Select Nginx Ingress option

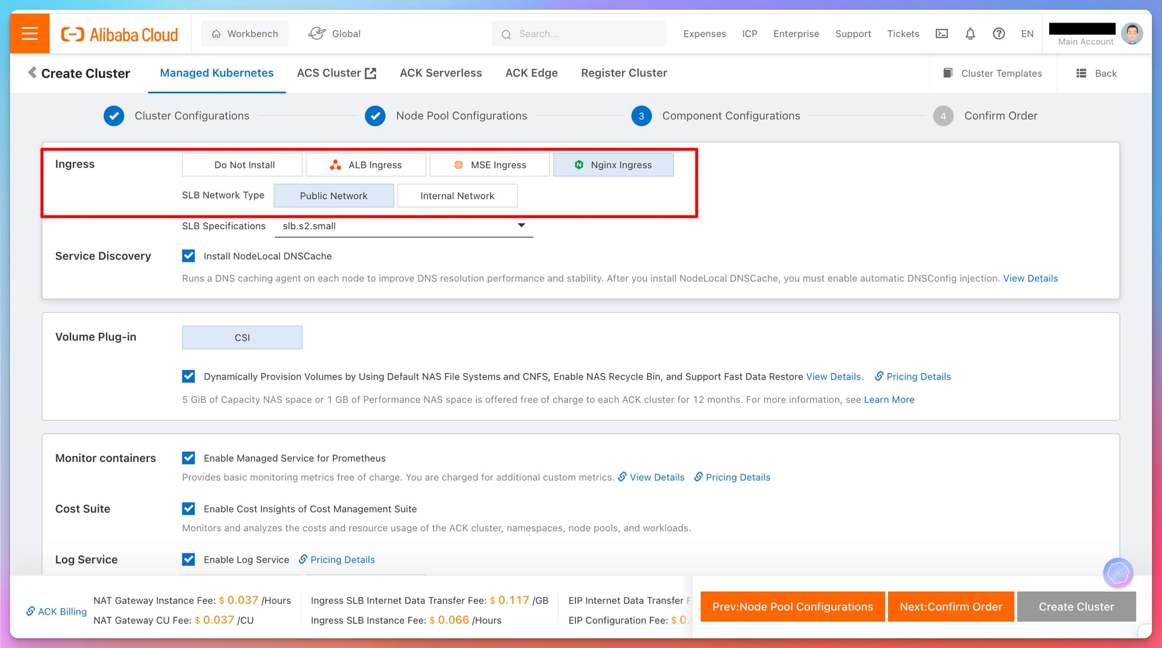click(x=615, y=164)
